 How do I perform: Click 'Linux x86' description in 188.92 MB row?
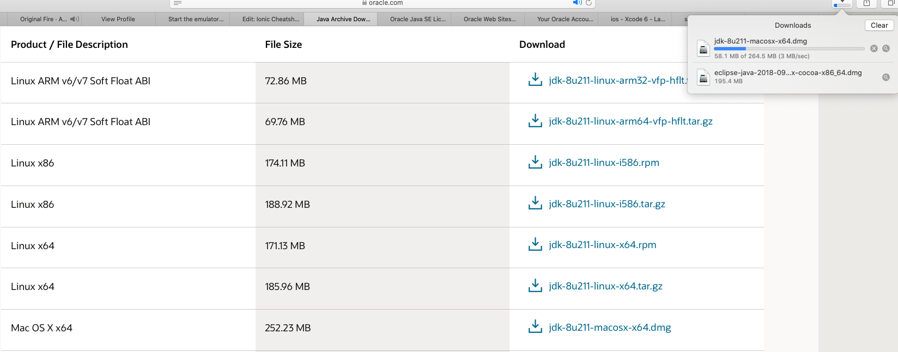click(33, 205)
